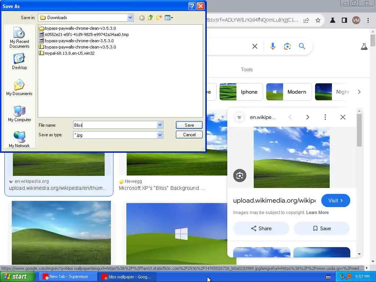Click the magnifier search button
Image resolution: width=376 pixels, height=282 pixels.
(x=302, y=46)
